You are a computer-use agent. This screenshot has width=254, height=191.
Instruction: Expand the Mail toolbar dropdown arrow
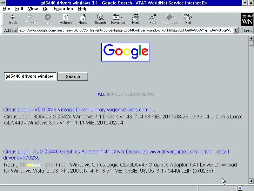click(x=191, y=17)
